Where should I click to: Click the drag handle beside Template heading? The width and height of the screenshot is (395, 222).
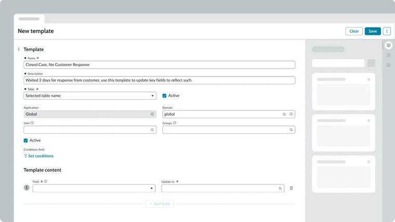[19, 49]
